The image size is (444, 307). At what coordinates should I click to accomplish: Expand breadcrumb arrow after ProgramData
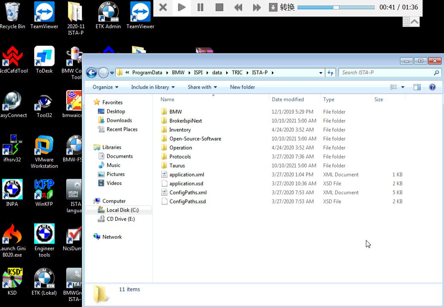(166, 73)
